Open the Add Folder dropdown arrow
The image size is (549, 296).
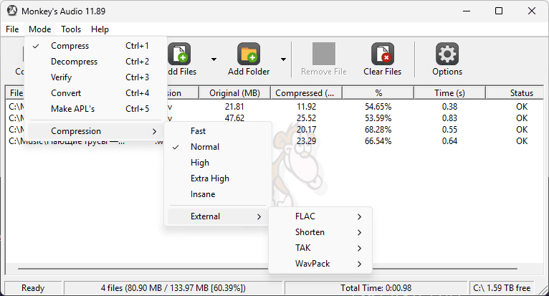[283, 59]
